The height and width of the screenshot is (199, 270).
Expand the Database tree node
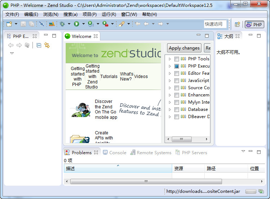(x=170, y=110)
